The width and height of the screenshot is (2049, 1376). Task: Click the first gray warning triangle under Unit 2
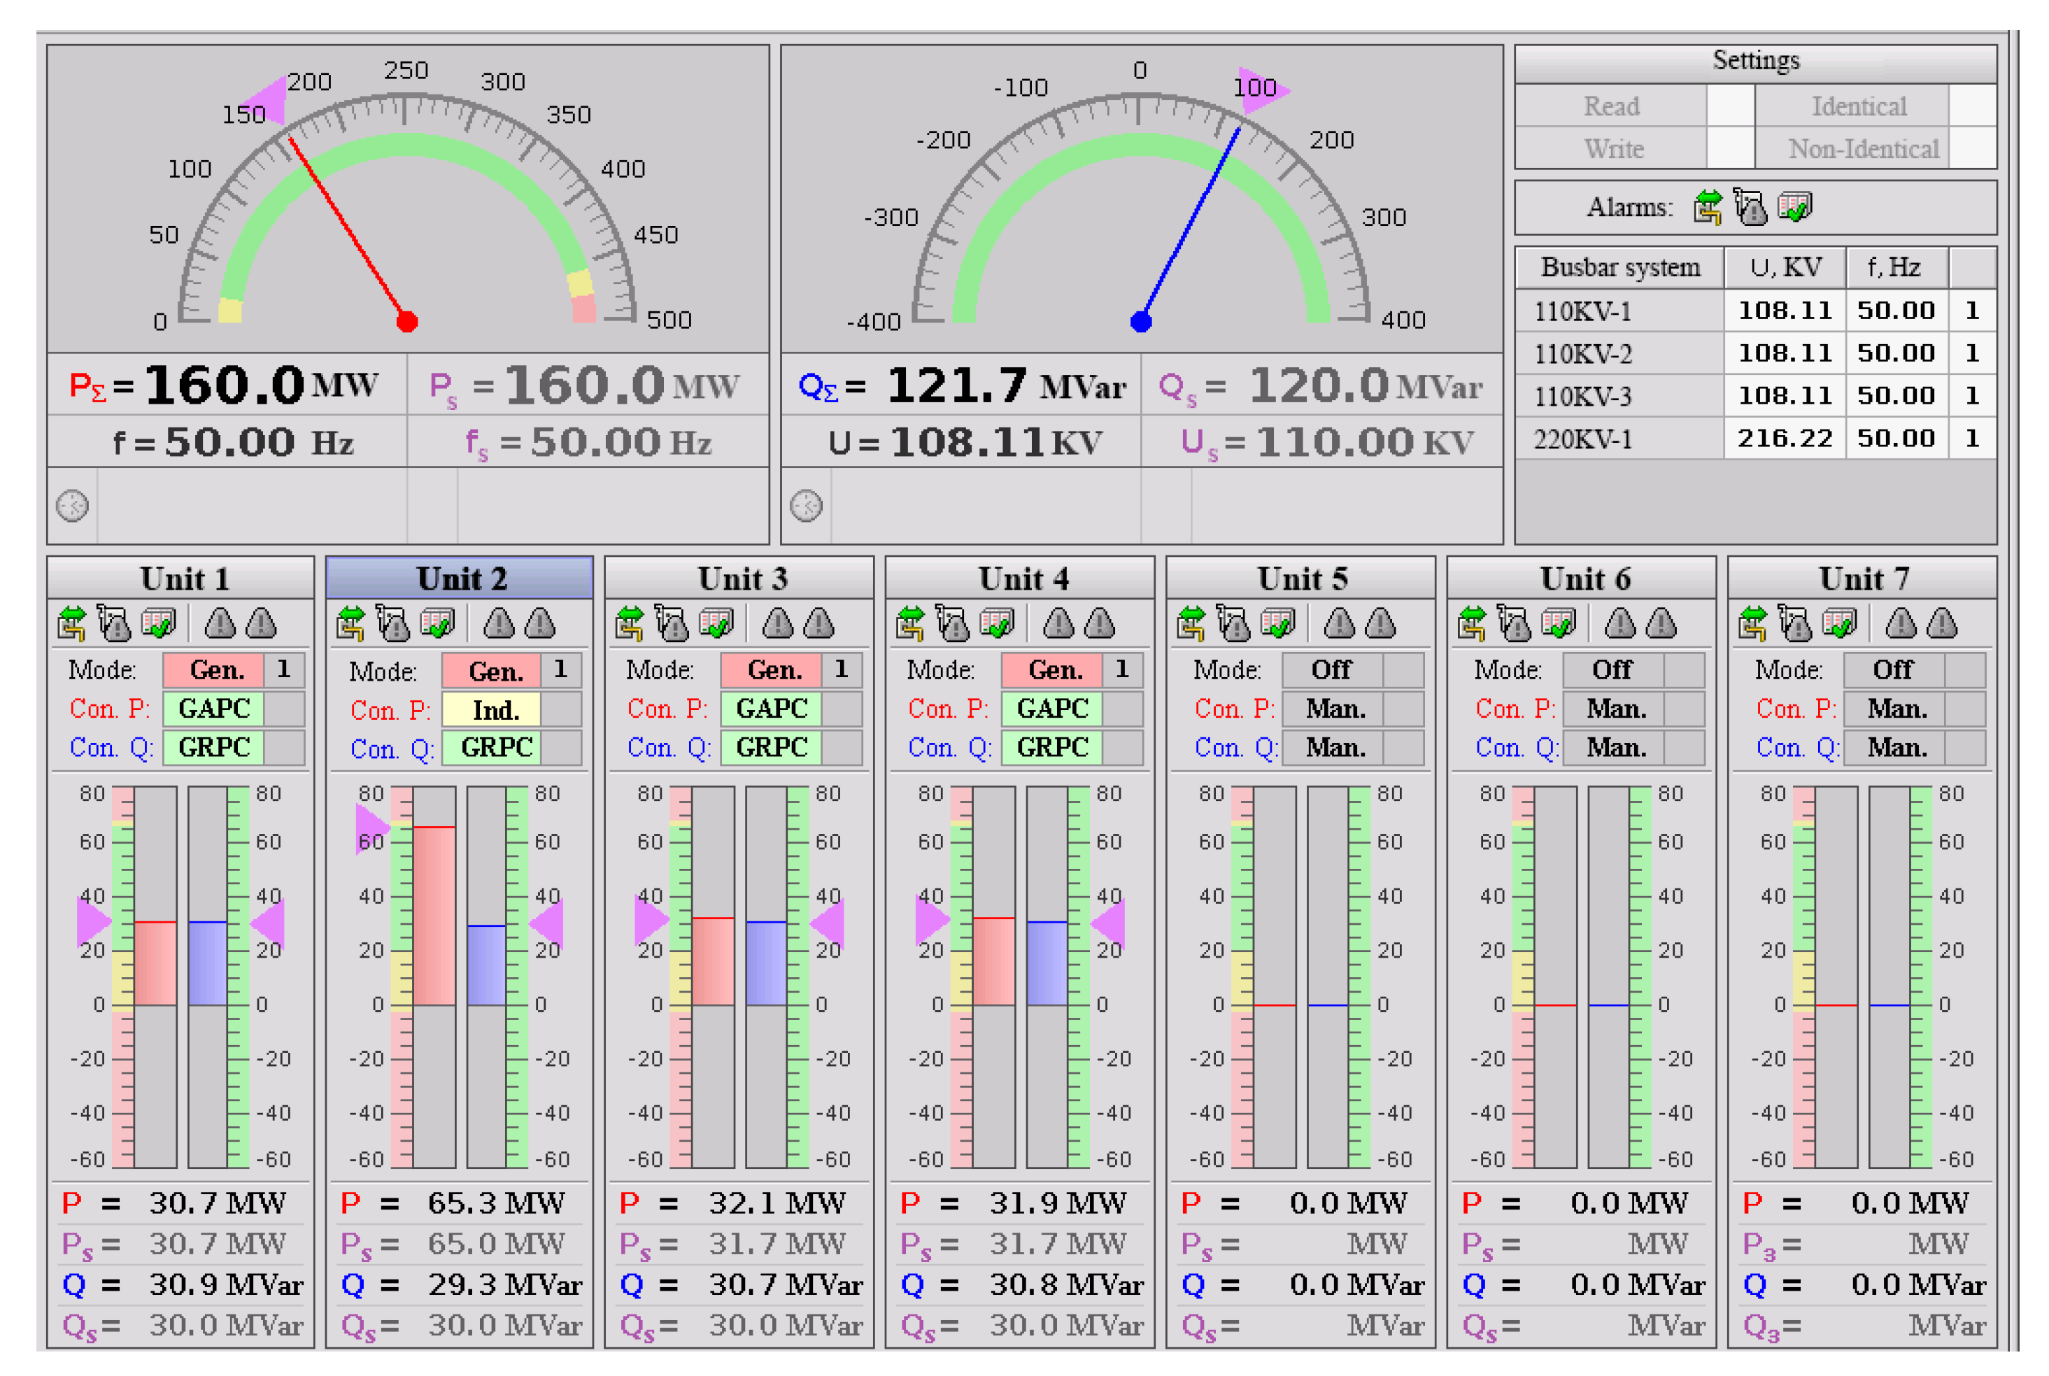point(498,624)
